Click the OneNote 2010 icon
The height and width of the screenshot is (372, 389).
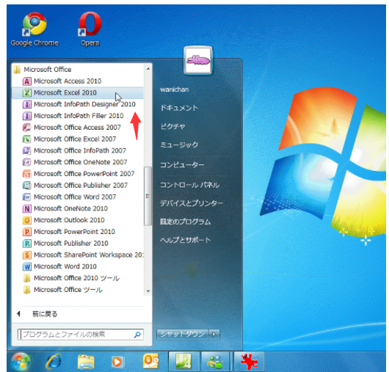tap(27, 208)
